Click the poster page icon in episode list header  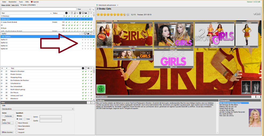[86, 68]
